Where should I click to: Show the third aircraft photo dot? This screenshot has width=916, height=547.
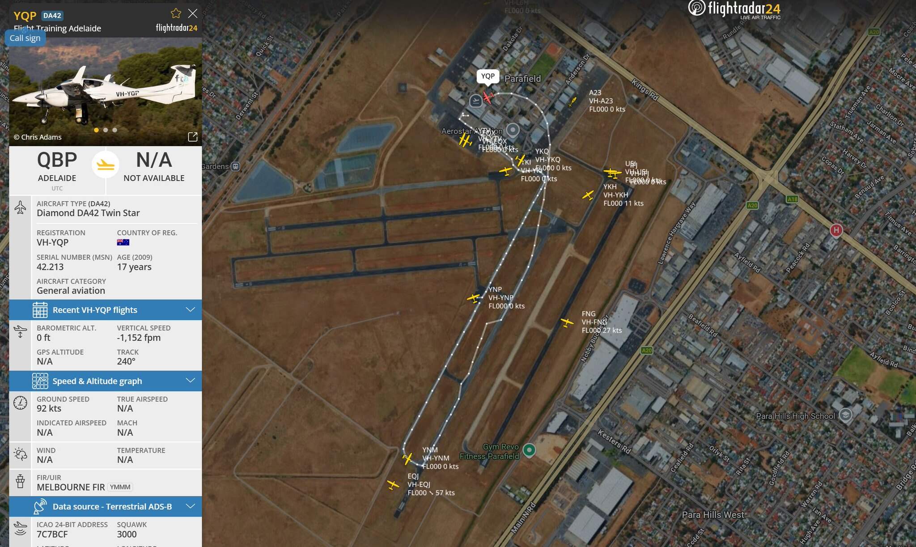(x=115, y=130)
